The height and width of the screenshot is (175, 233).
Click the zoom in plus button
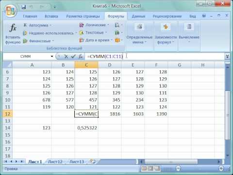tap(221, 169)
